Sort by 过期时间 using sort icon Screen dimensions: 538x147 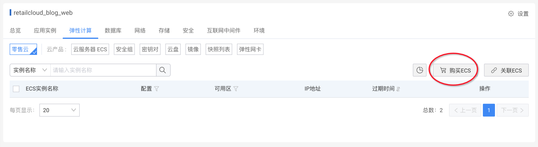[x=398, y=89]
